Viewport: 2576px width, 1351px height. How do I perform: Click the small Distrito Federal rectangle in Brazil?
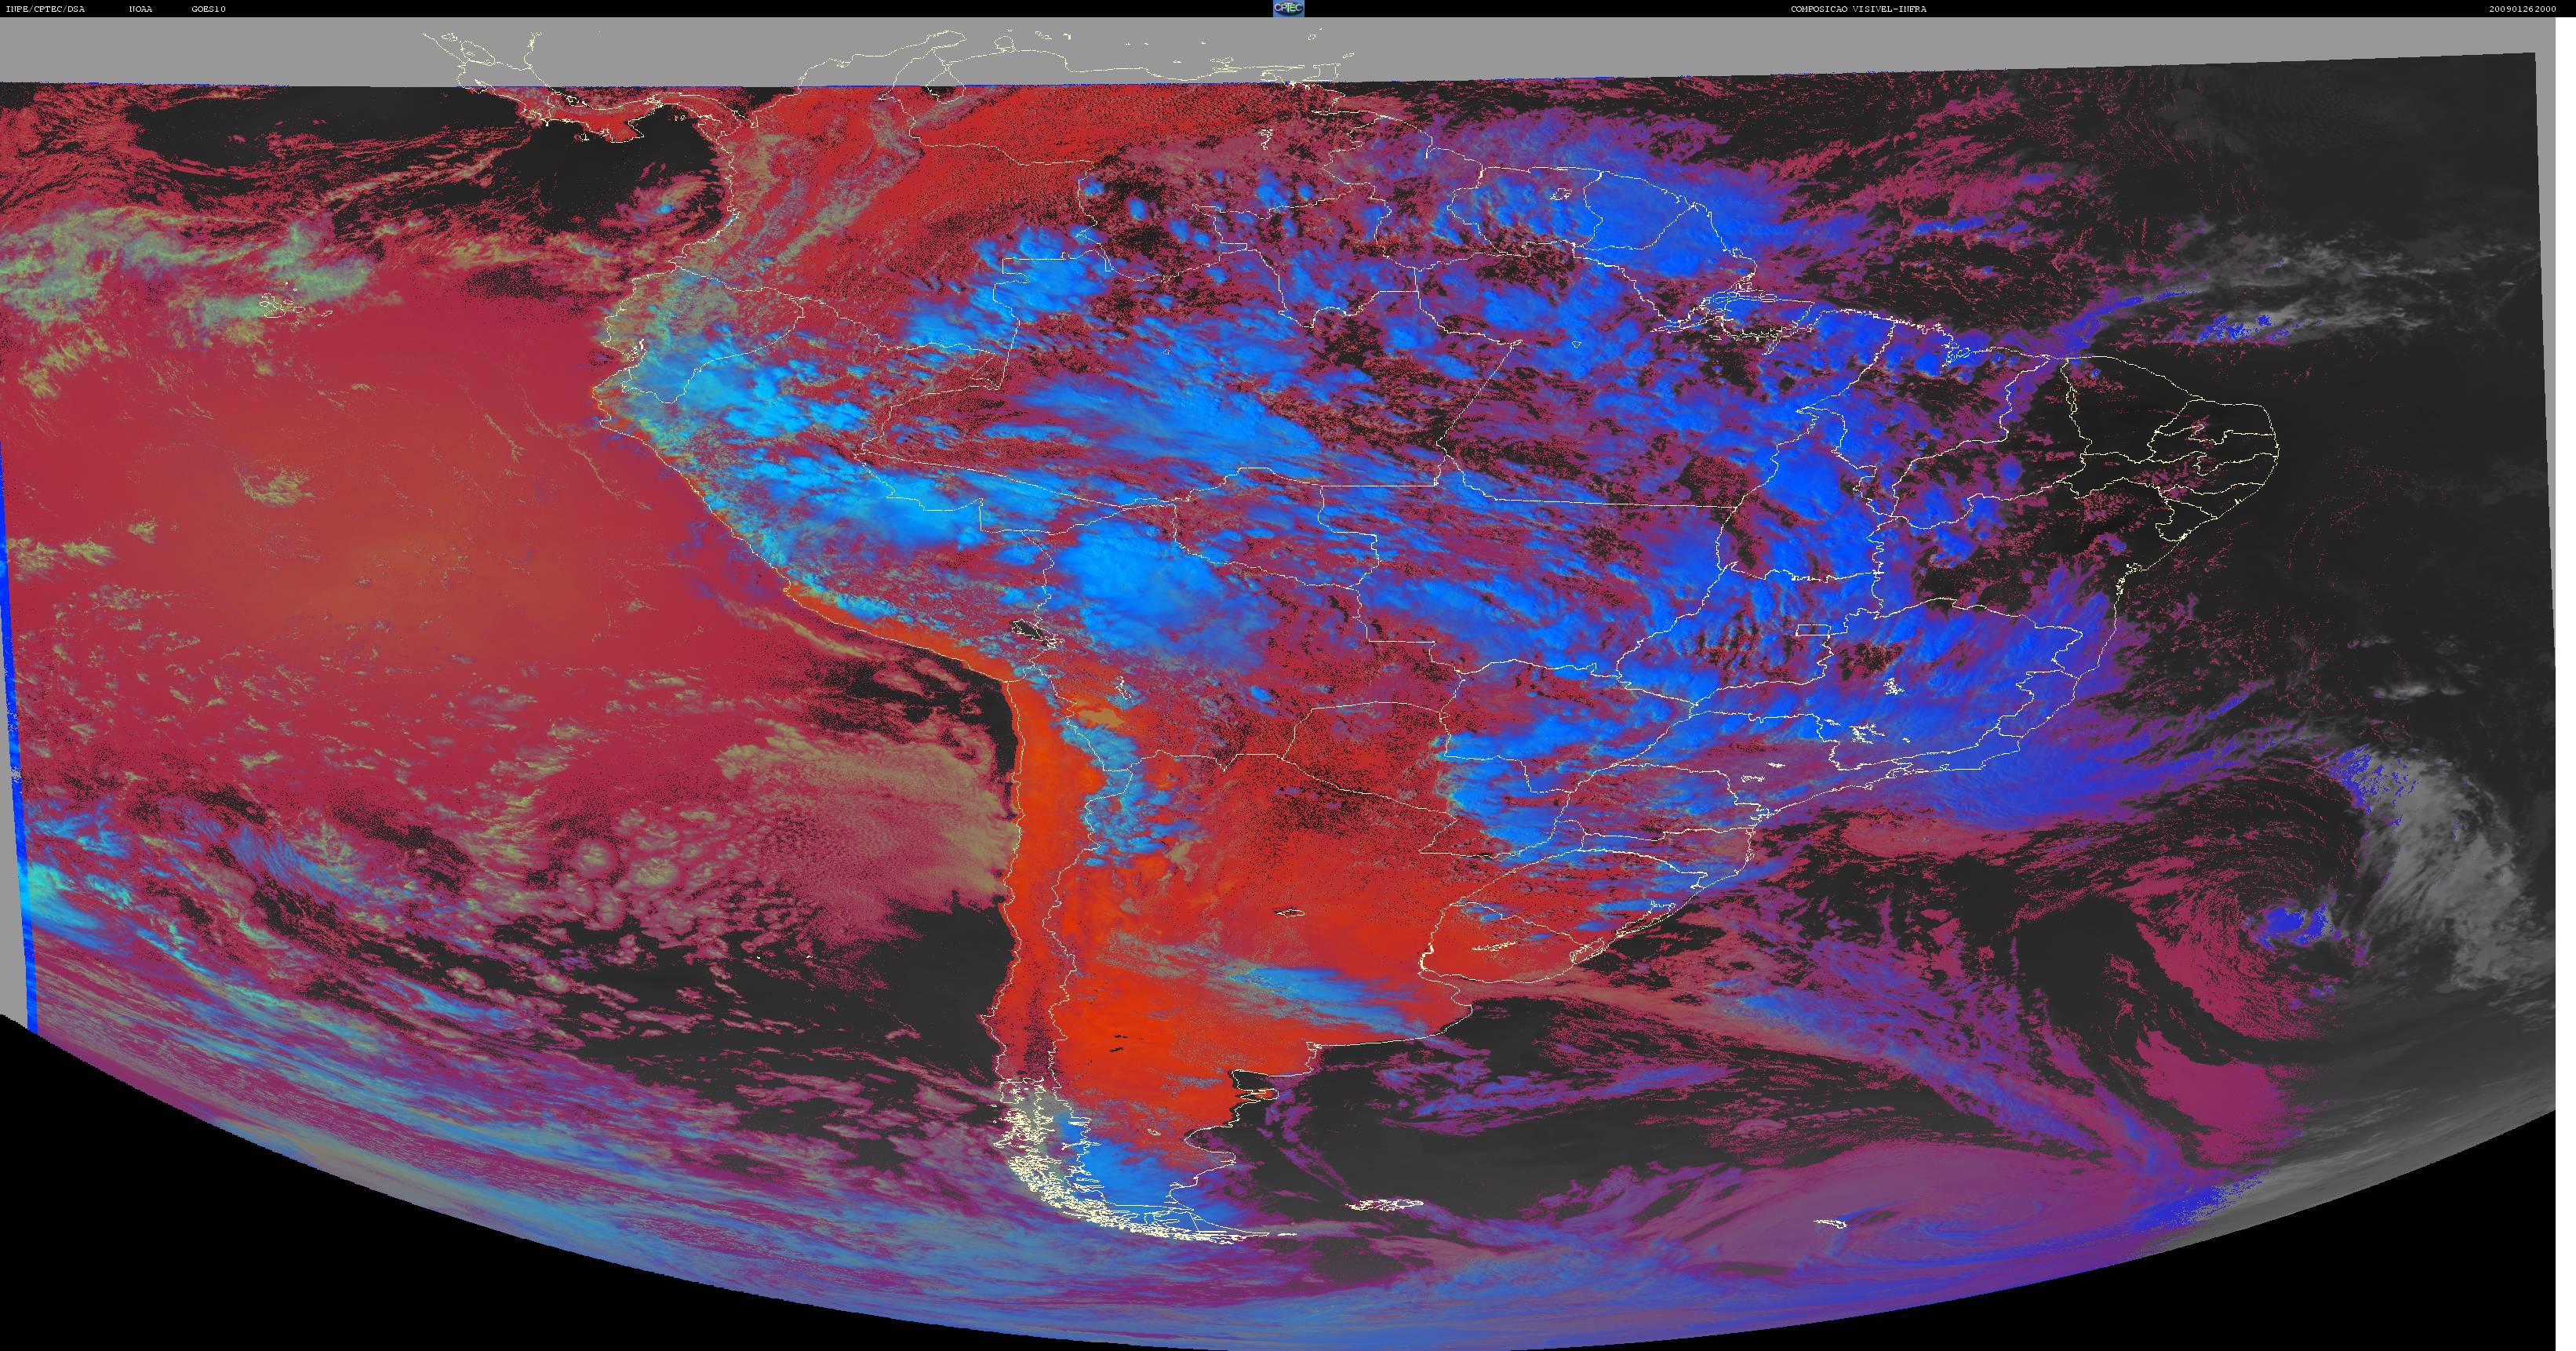click(x=1811, y=629)
